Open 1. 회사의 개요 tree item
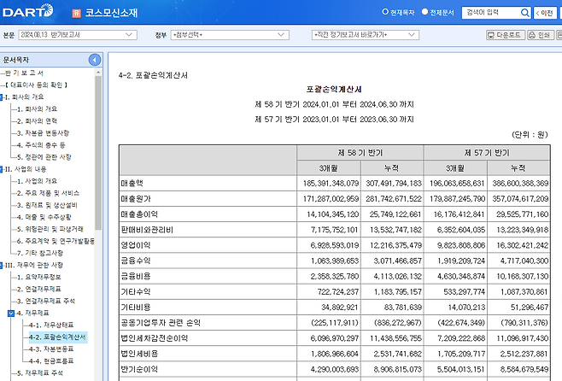This screenshot has width=562, height=381. (x=37, y=109)
